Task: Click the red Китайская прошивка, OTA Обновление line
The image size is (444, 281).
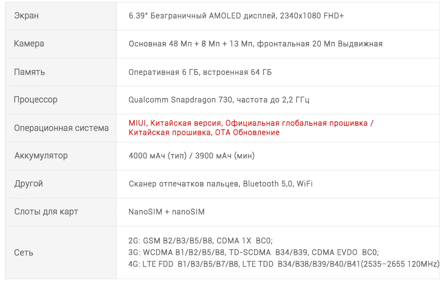Action: pos(204,132)
